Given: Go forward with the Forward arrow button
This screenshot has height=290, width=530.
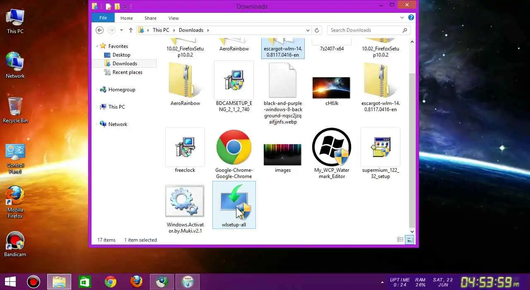Looking at the screenshot, I should pyautogui.click(x=111, y=30).
